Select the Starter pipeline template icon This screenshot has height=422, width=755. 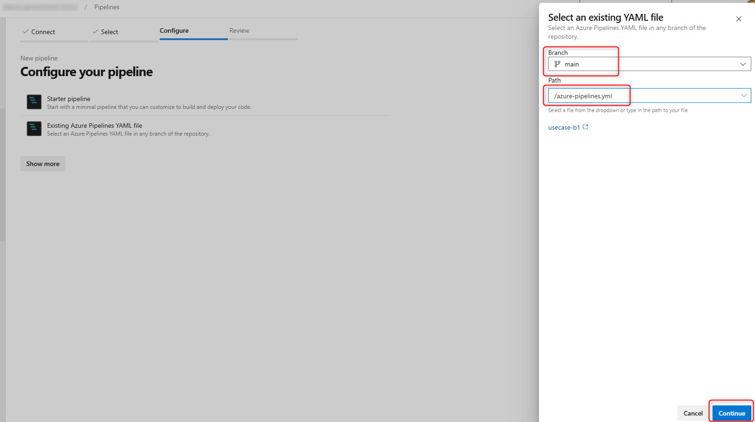[34, 101]
